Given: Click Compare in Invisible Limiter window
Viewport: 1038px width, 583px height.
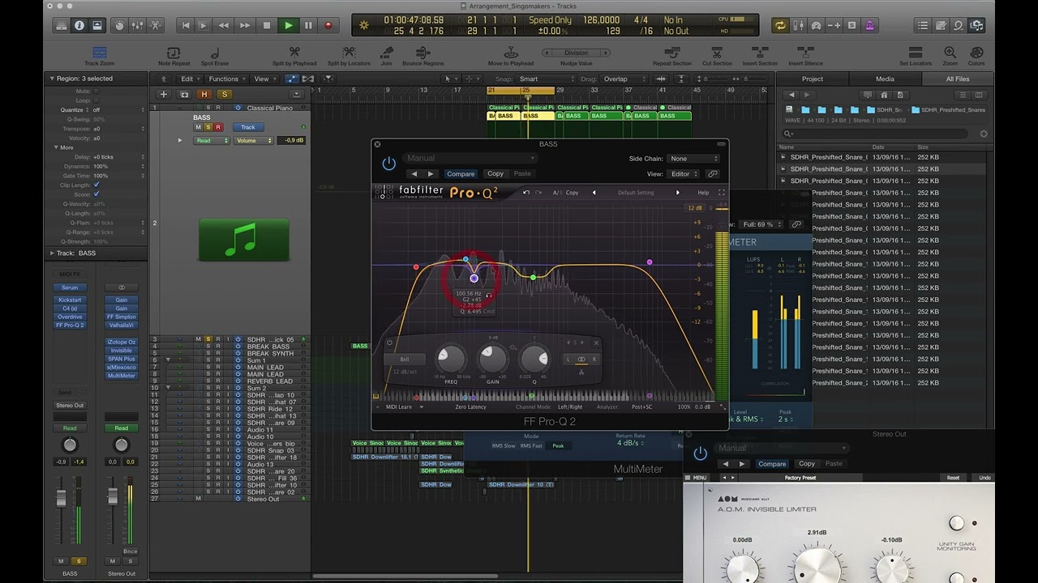Looking at the screenshot, I should (x=772, y=464).
